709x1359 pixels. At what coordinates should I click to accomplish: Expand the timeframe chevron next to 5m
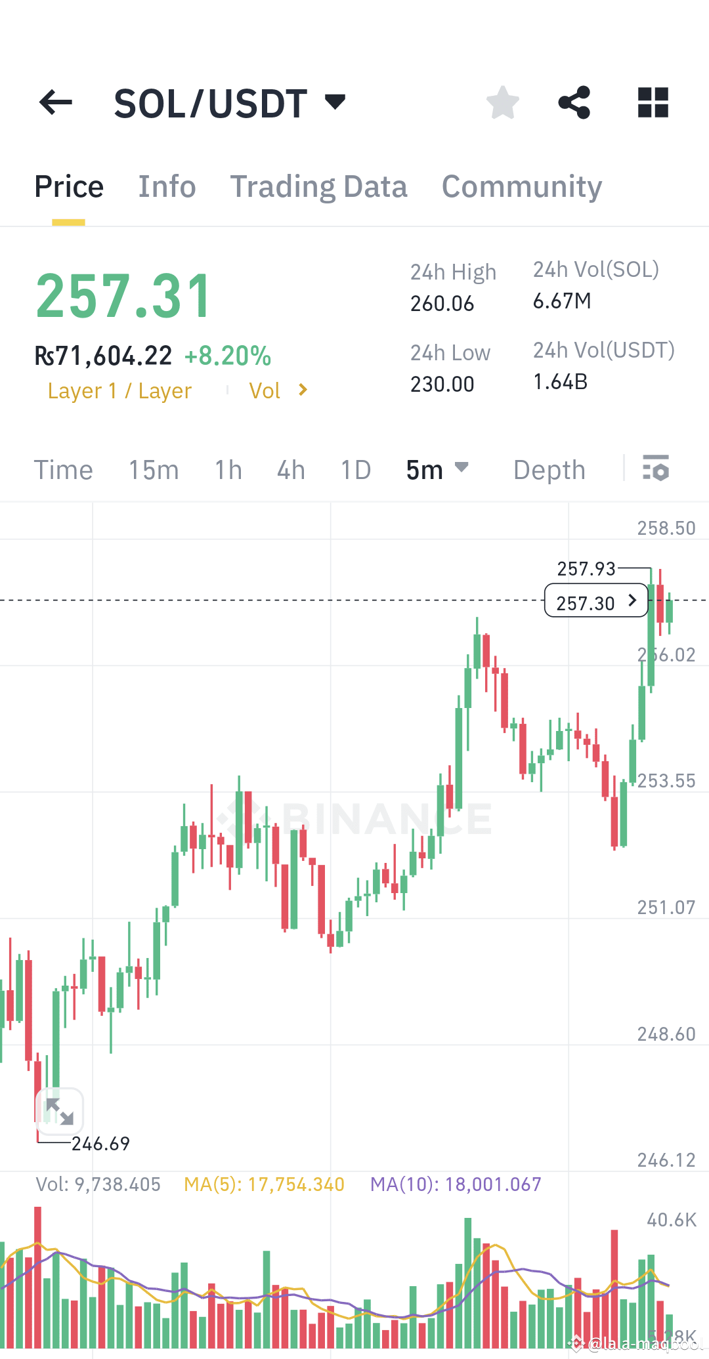coord(463,469)
